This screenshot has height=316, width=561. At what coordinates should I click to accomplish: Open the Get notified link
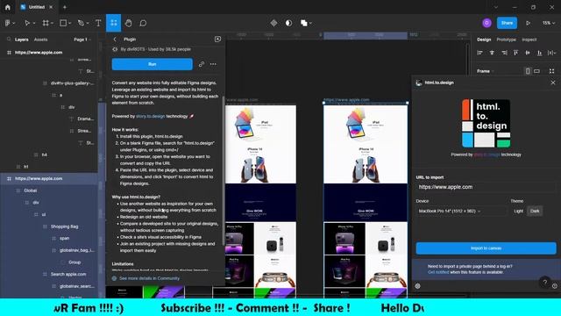click(x=438, y=272)
